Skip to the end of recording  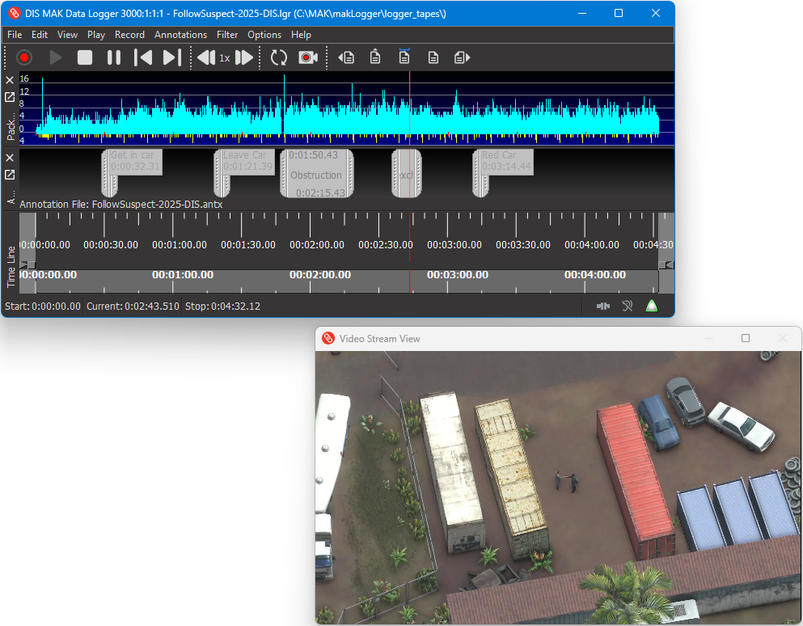(x=171, y=57)
